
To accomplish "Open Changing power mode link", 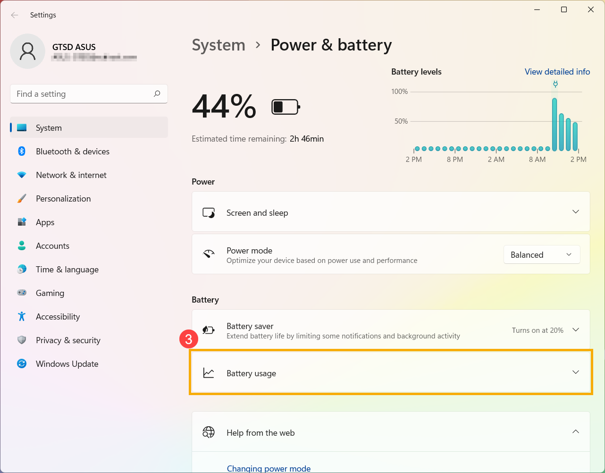I will pyautogui.click(x=269, y=468).
